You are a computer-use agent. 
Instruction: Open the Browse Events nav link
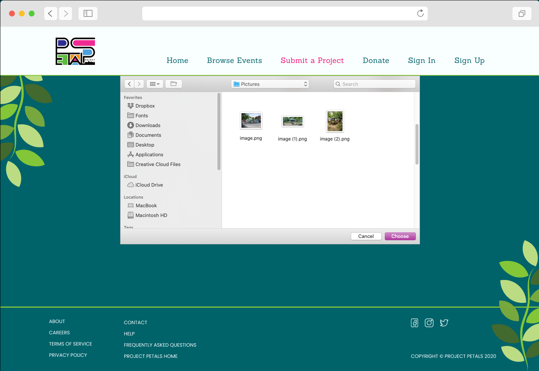pos(235,60)
